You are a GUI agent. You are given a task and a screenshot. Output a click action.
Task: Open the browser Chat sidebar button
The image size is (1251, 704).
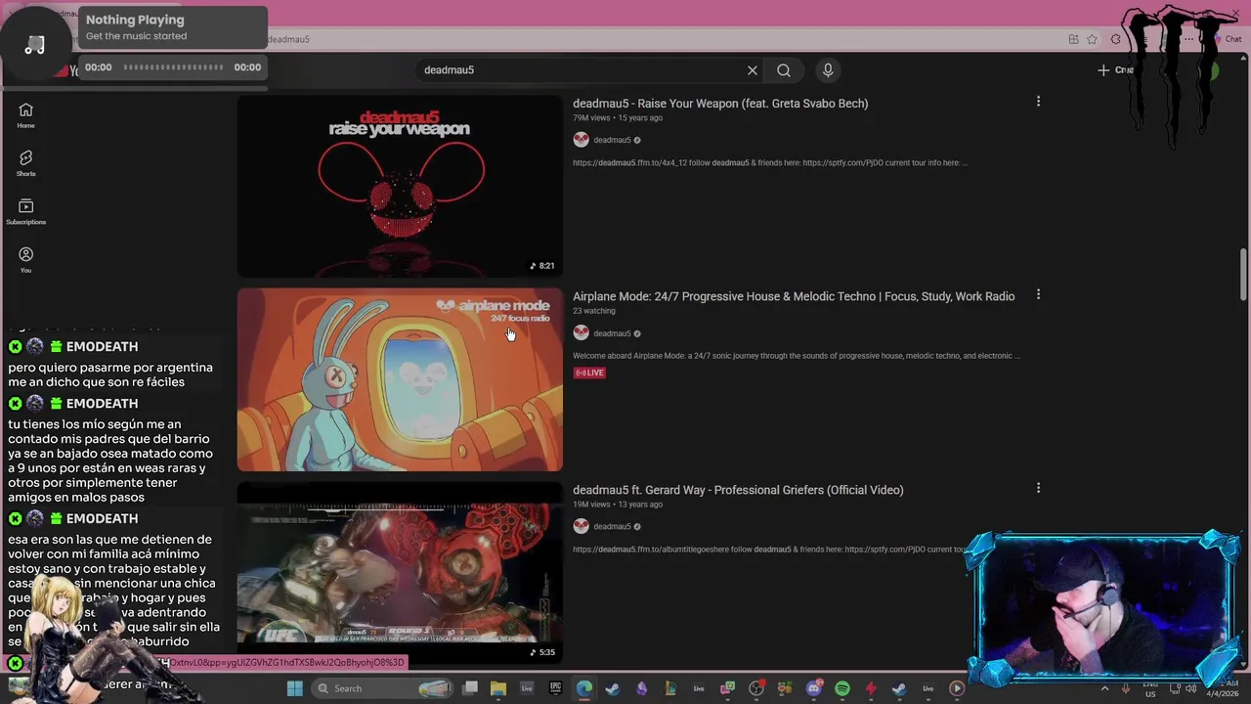click(1229, 39)
